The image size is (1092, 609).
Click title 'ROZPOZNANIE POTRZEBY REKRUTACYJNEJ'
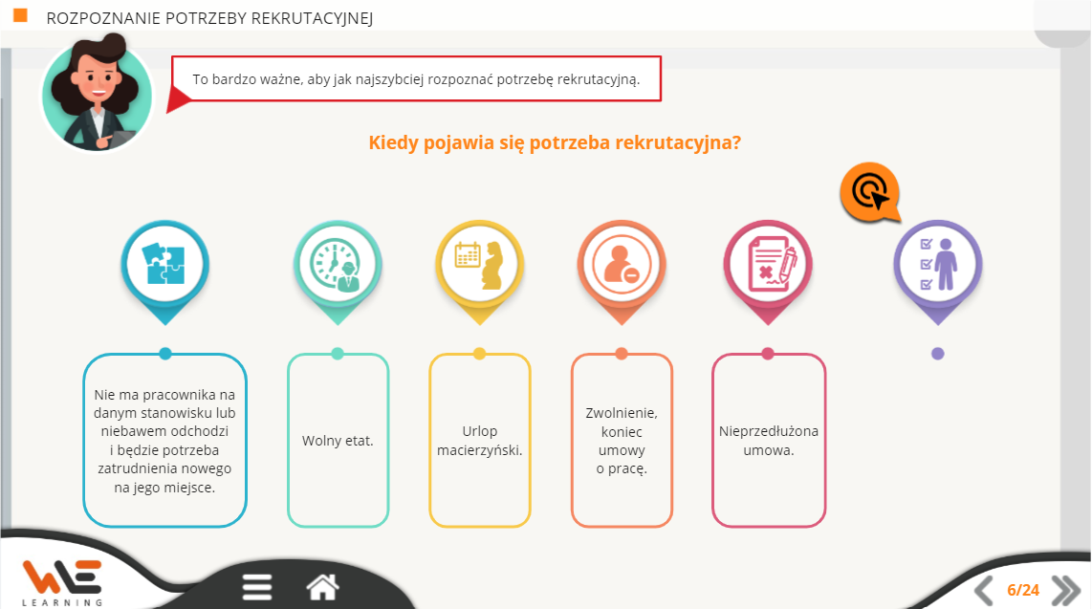pos(209,18)
